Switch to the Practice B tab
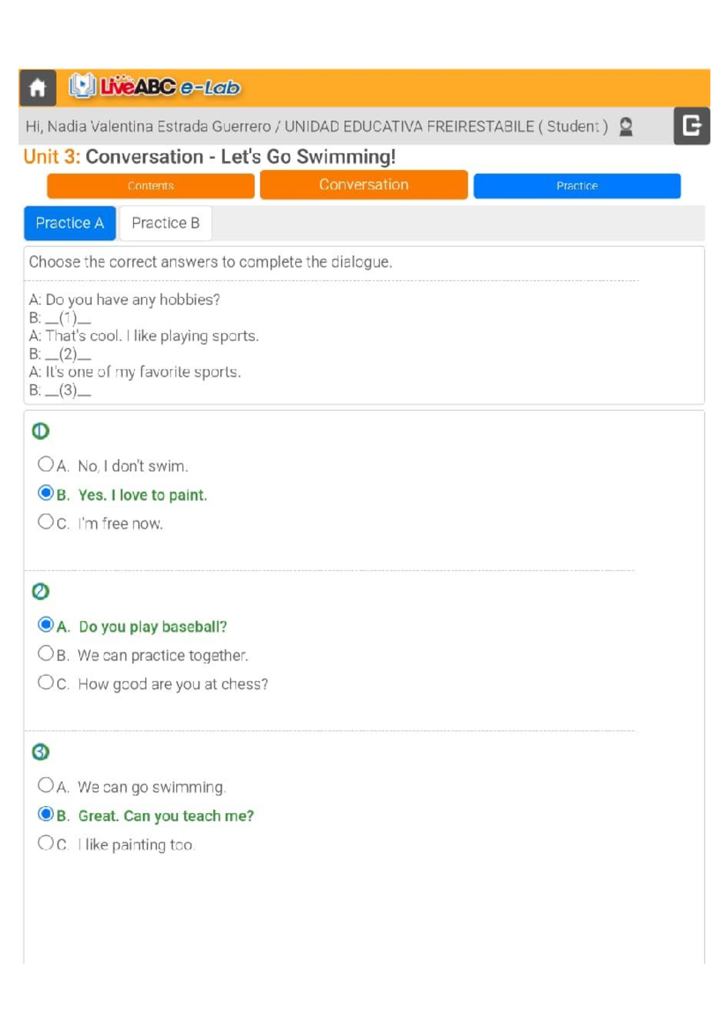Image resolution: width=728 pixels, height=1030 pixels. click(x=166, y=223)
